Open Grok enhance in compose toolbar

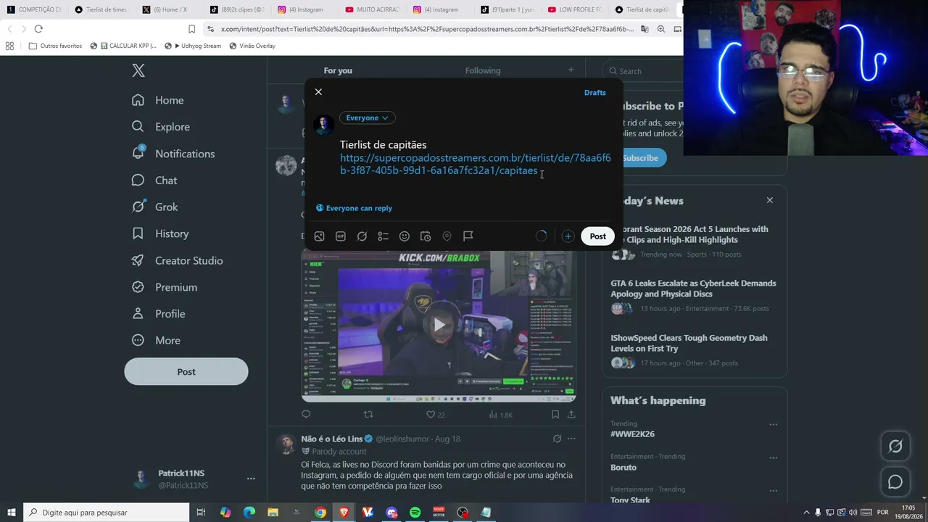(x=362, y=236)
